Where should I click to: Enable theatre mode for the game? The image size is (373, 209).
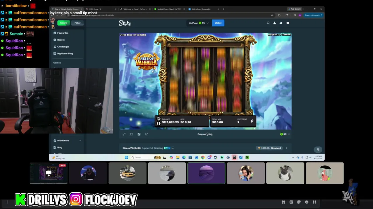(x=131, y=134)
